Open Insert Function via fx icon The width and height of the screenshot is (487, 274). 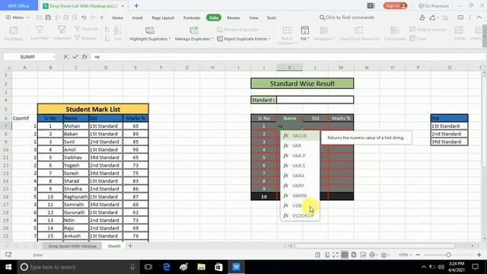[84, 57]
